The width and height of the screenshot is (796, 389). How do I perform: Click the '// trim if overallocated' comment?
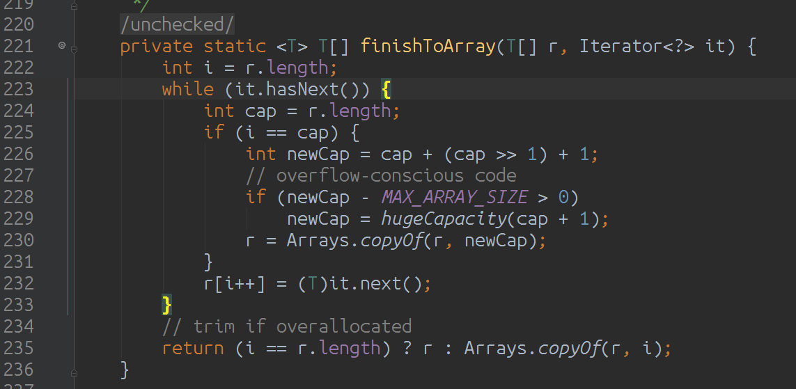(x=287, y=326)
